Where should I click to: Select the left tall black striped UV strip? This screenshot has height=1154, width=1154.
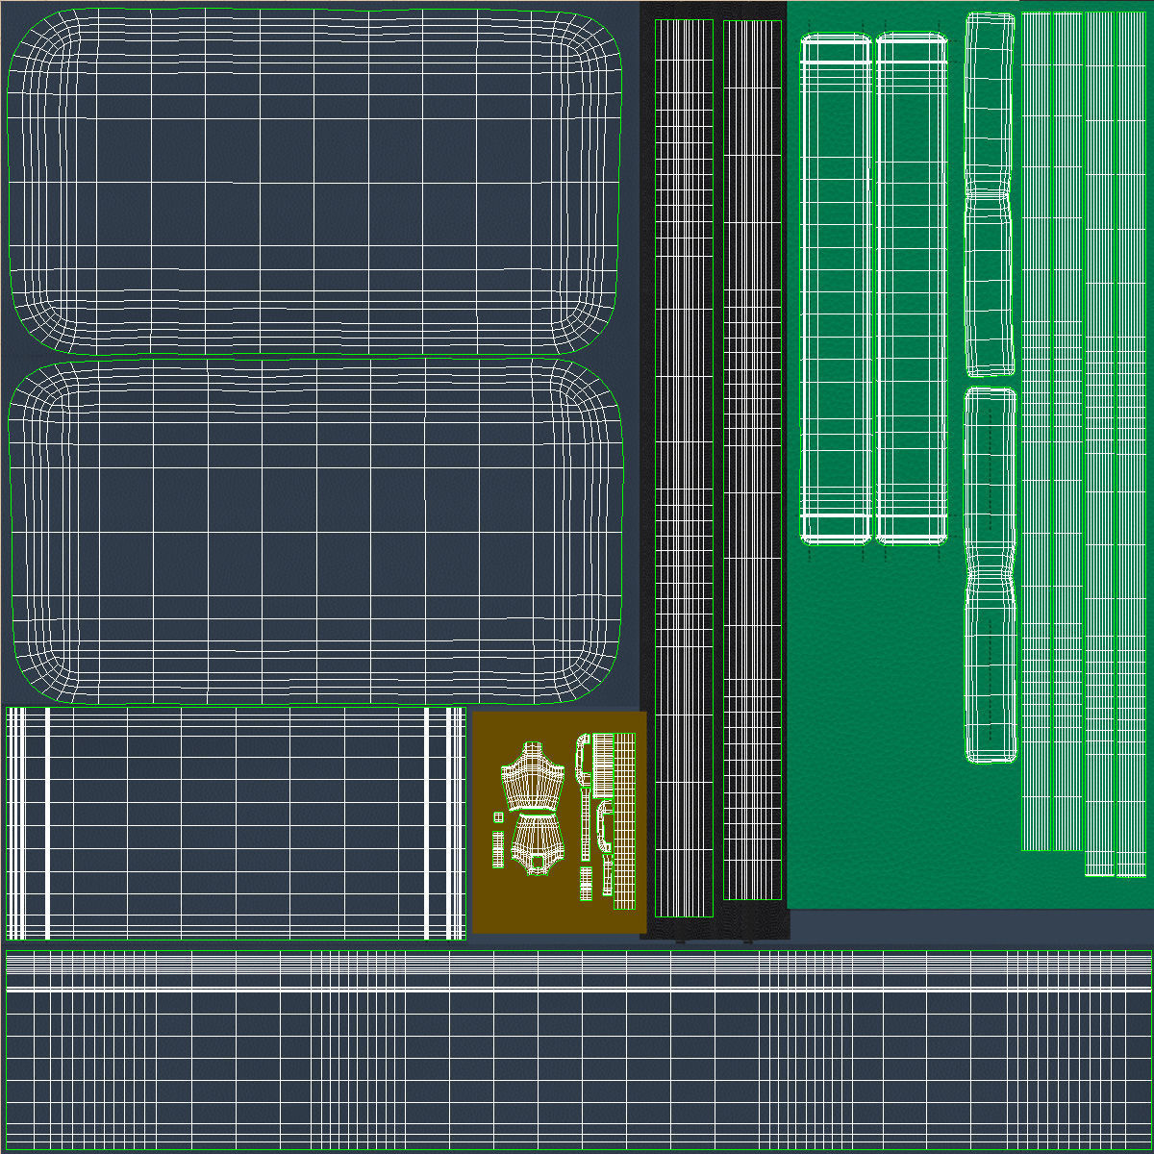(x=684, y=467)
